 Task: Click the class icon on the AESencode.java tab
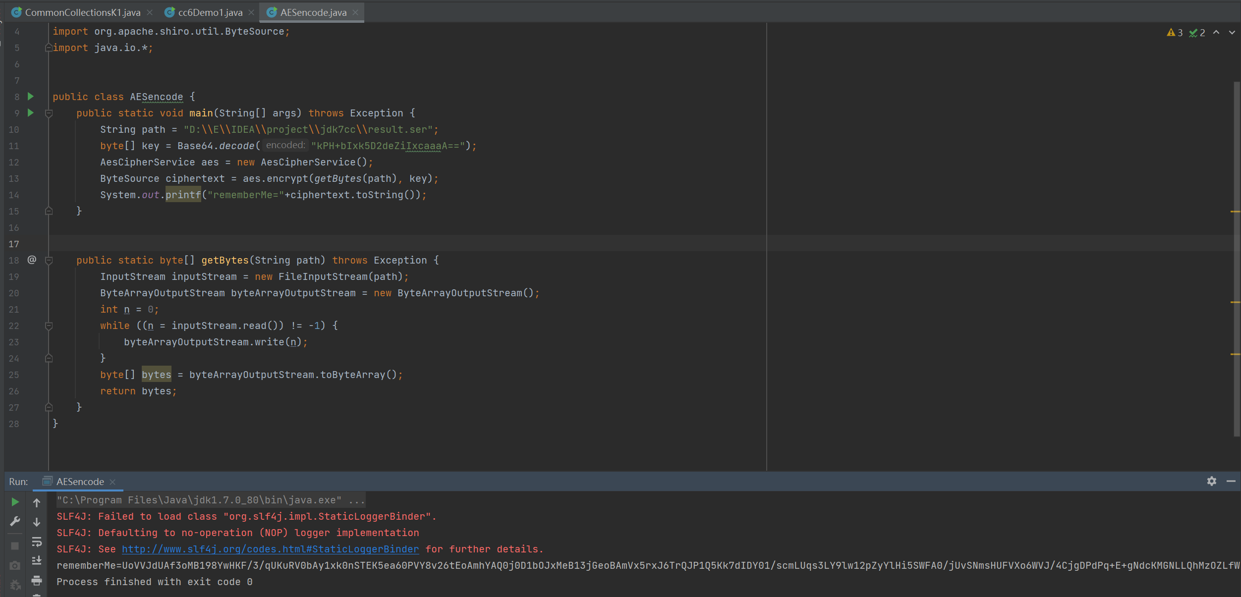272,12
